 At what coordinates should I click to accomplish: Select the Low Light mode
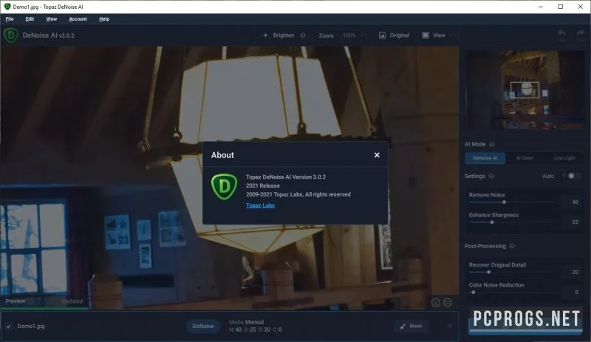click(x=564, y=158)
